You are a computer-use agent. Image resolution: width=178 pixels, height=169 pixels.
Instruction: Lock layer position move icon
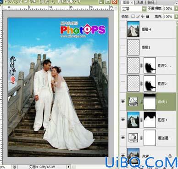[x=143, y=16]
